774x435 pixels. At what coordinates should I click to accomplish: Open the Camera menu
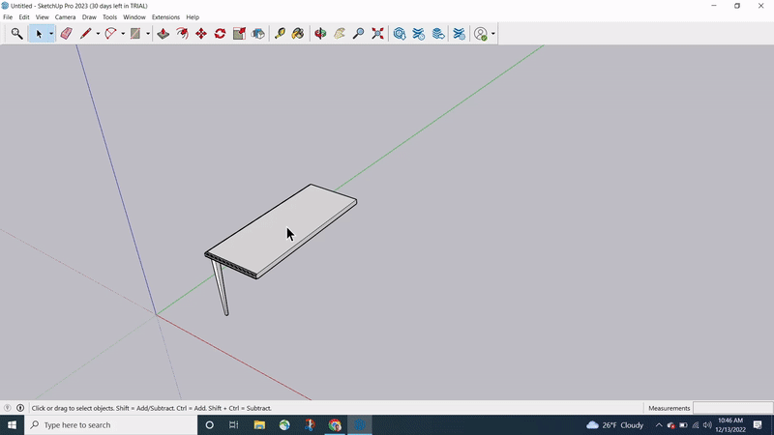[x=65, y=17]
